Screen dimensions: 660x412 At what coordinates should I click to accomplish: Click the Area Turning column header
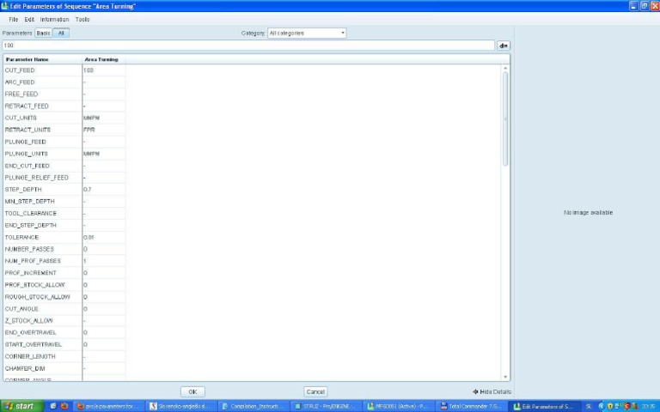pyautogui.click(x=103, y=59)
